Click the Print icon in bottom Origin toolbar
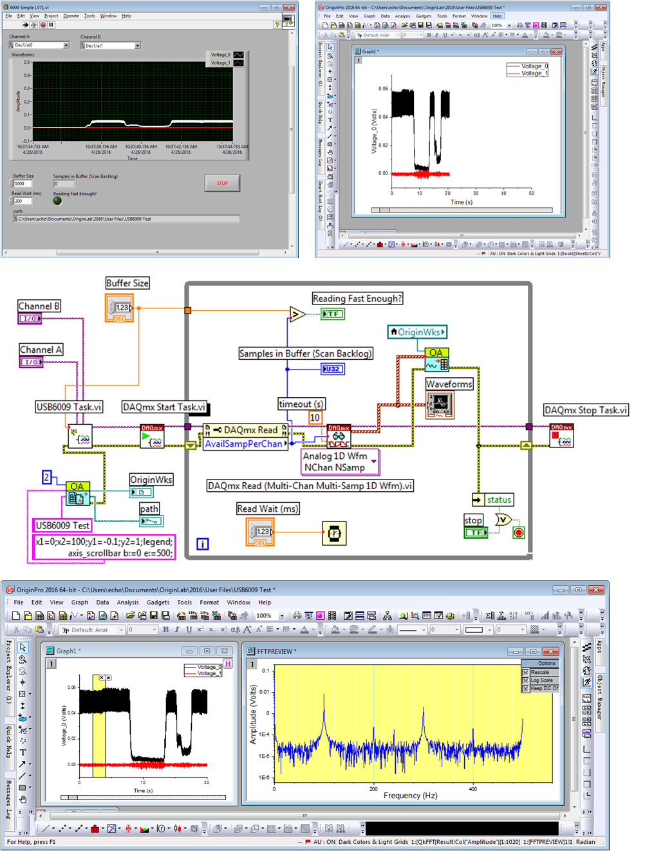The width and height of the screenshot is (645, 851). point(297,616)
